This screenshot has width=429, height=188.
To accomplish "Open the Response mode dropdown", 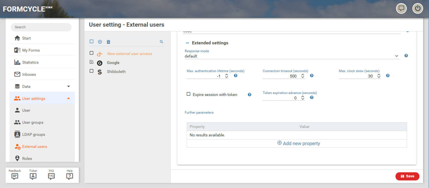I will pos(291,56).
